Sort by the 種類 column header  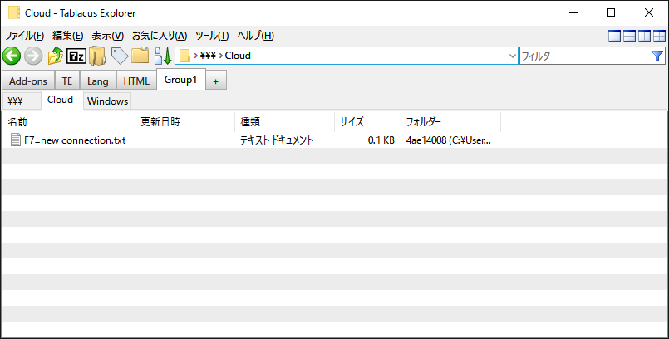point(284,122)
